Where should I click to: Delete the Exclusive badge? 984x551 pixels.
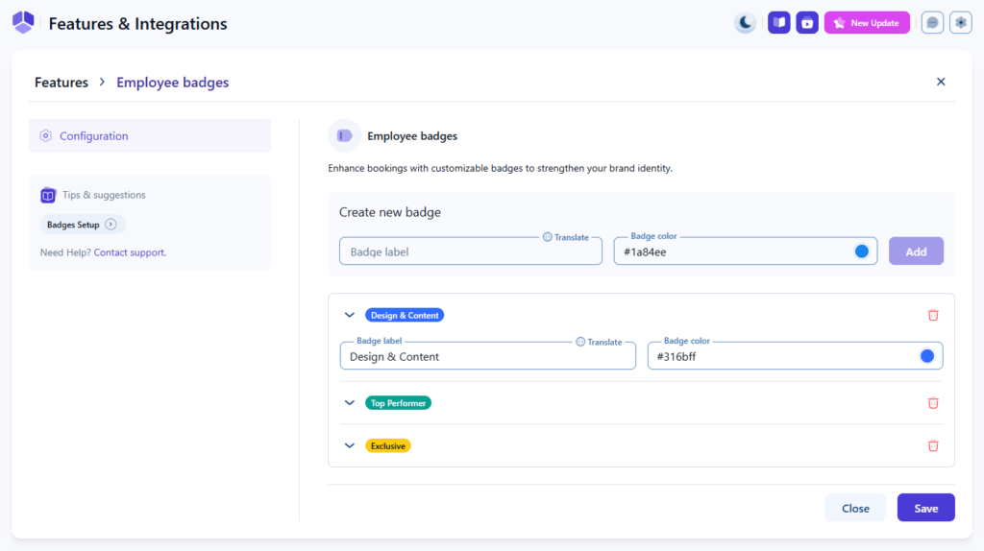coord(933,445)
